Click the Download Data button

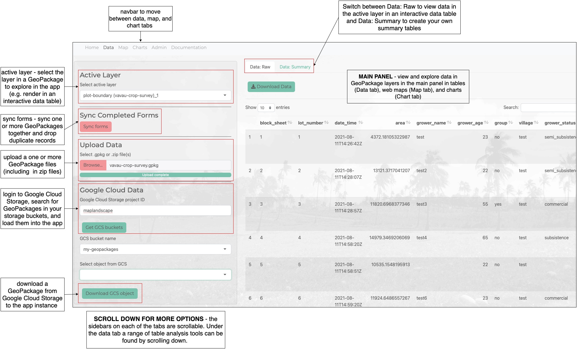point(271,86)
